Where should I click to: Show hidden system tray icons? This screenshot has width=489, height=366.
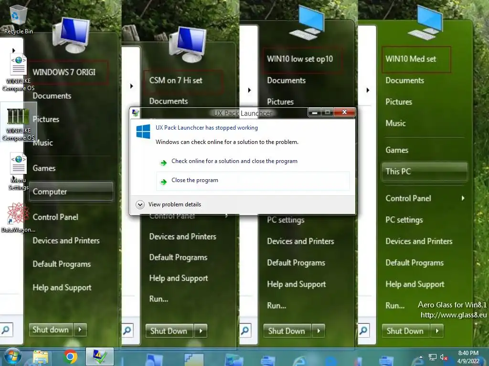(421, 357)
